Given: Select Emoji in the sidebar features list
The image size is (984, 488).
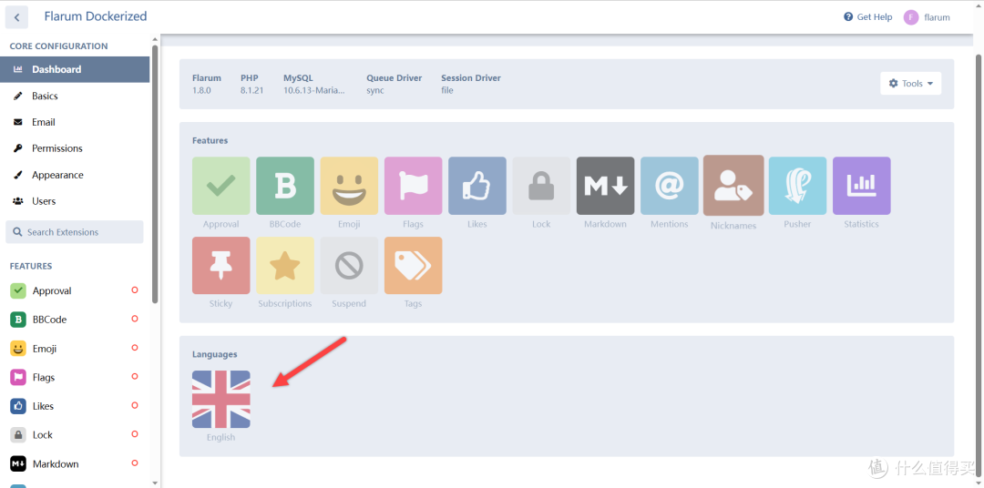Looking at the screenshot, I should pyautogui.click(x=75, y=349).
